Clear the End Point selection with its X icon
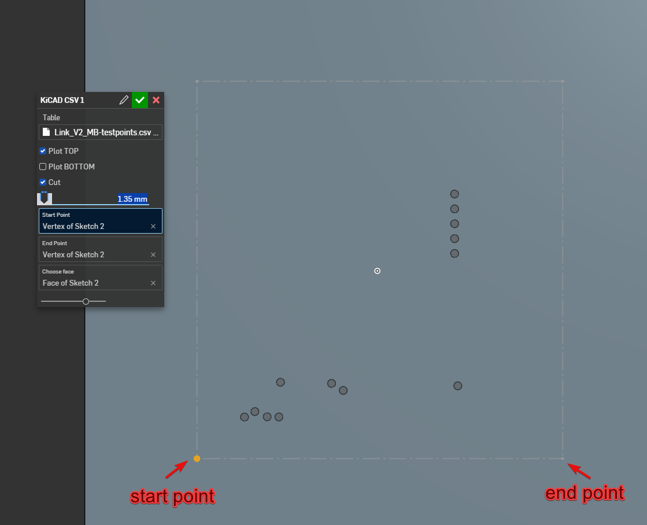647x525 pixels. (x=153, y=254)
